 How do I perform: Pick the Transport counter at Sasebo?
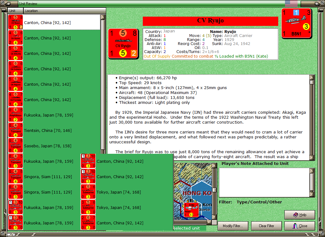click(x=16, y=146)
